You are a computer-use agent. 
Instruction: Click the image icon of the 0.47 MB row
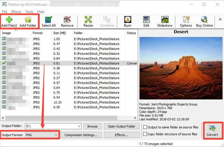click(4, 44)
